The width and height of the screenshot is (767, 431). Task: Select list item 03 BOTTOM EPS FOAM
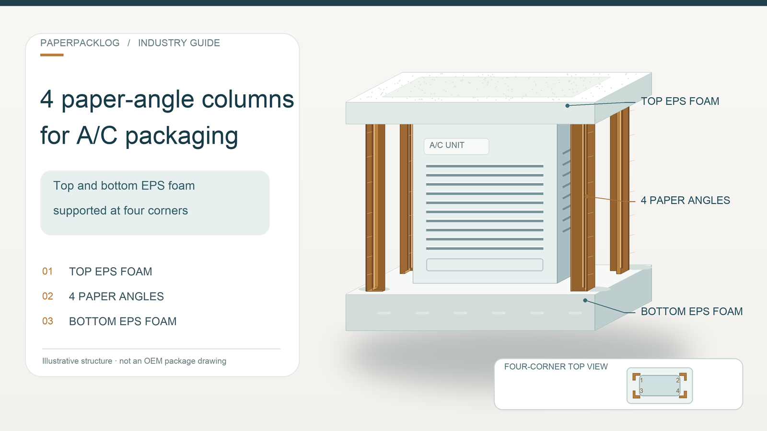click(x=109, y=321)
